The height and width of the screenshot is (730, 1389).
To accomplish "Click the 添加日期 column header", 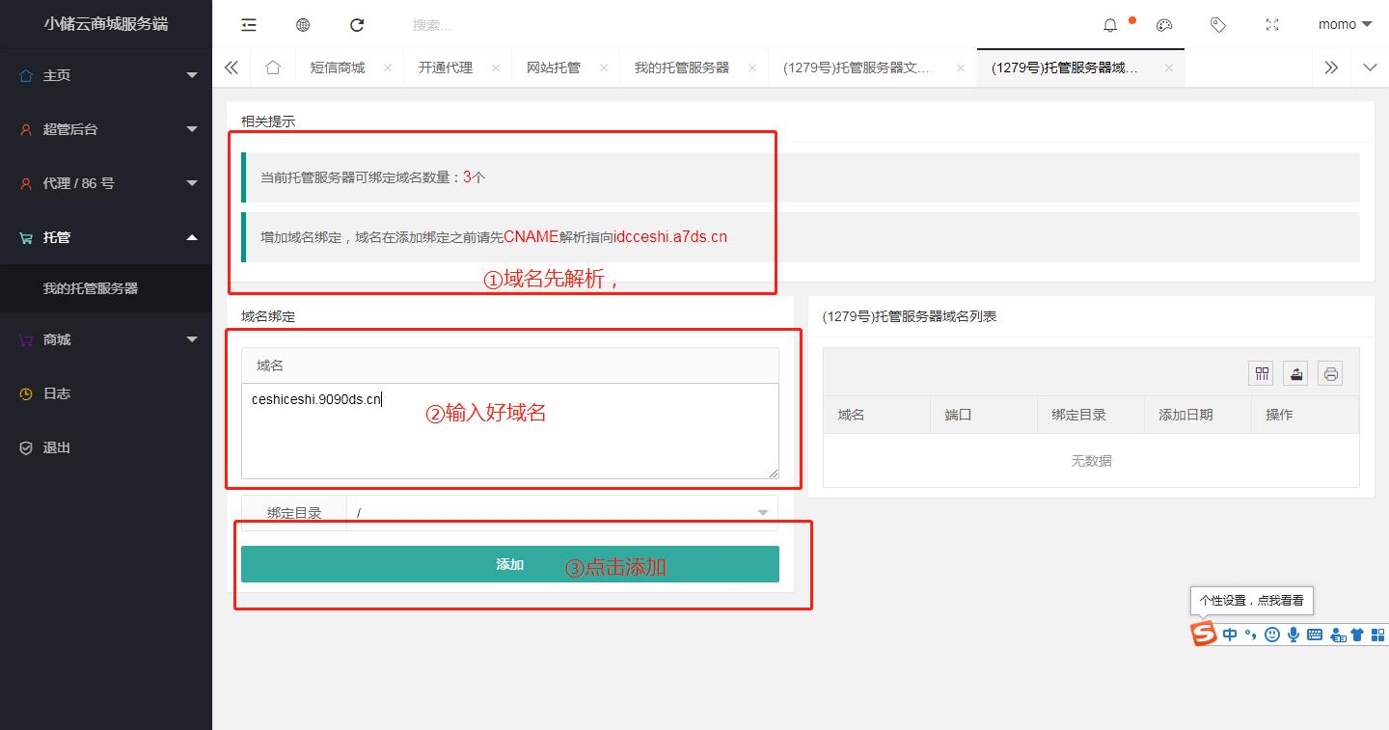I will [x=1198, y=415].
